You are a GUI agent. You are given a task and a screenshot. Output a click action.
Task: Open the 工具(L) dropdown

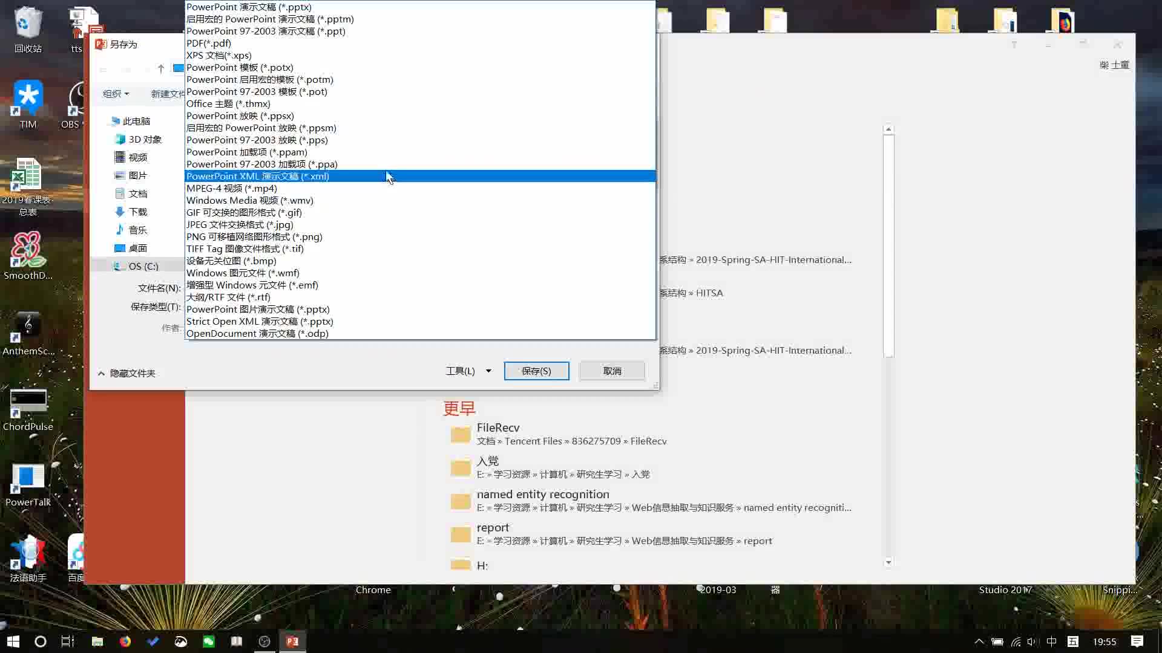coord(468,371)
